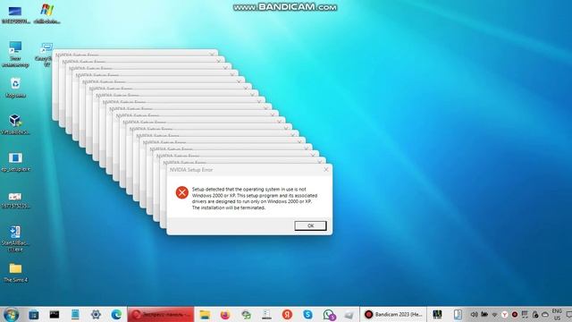
Task: Switch to the red highlighted taskbar window
Action: [x=161, y=314]
